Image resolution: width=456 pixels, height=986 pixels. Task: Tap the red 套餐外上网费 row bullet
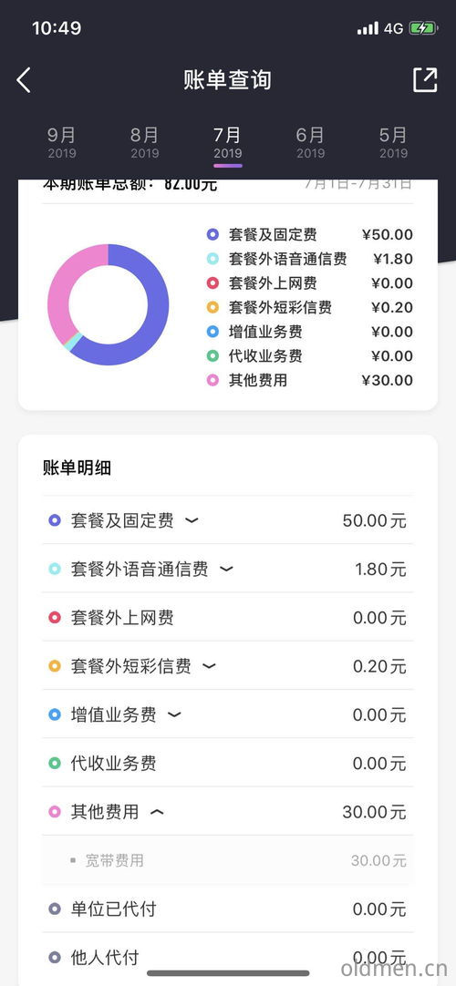pos(55,618)
